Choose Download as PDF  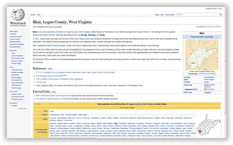(x=18, y=97)
